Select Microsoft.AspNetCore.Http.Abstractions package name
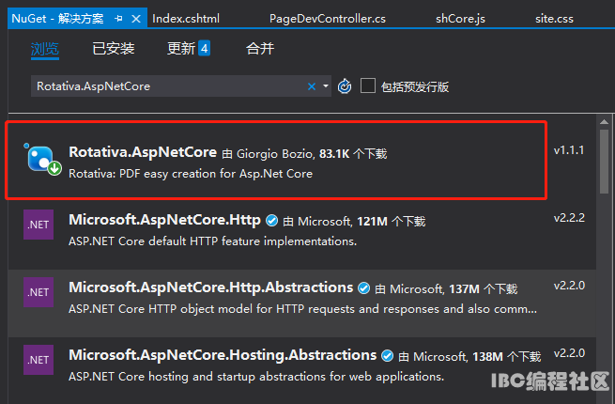The width and height of the screenshot is (615, 404). [210, 287]
